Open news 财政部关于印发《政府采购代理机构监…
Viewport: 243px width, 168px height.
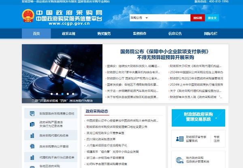[196, 66]
